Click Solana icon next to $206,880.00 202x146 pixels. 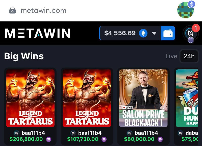pyautogui.click(x=49, y=139)
